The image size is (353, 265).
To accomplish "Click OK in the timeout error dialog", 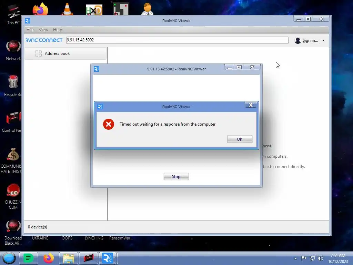I will 240,139.
